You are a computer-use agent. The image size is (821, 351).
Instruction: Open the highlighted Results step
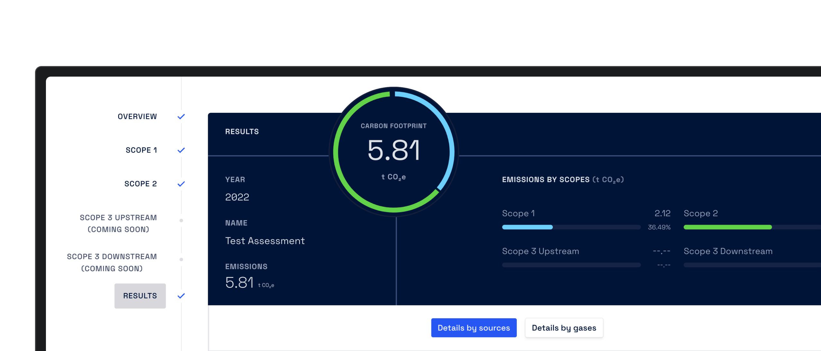coord(140,296)
